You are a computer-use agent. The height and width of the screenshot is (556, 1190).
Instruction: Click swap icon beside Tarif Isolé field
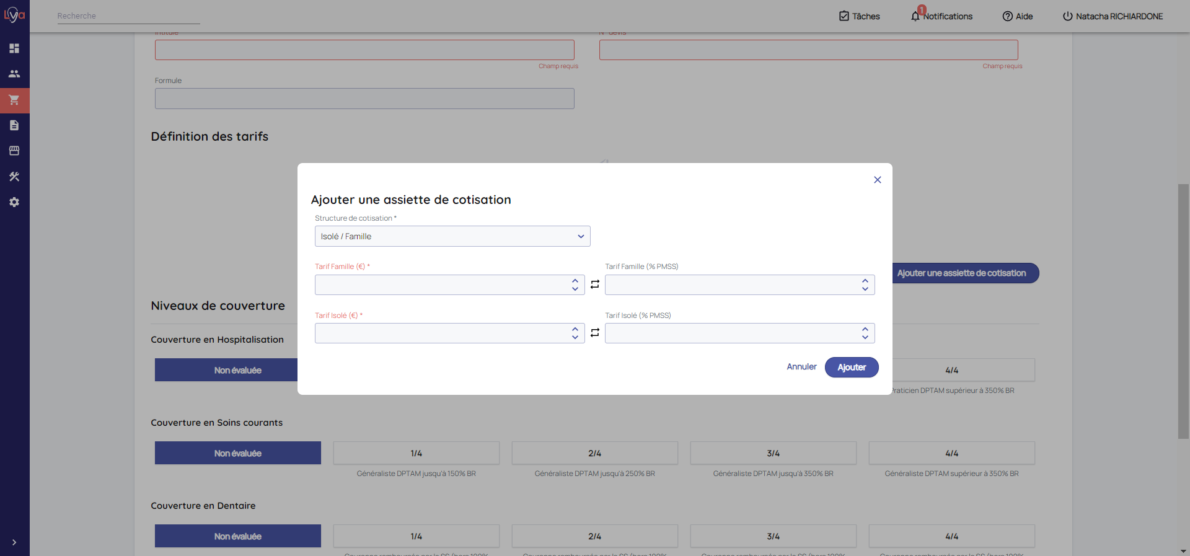(x=595, y=333)
